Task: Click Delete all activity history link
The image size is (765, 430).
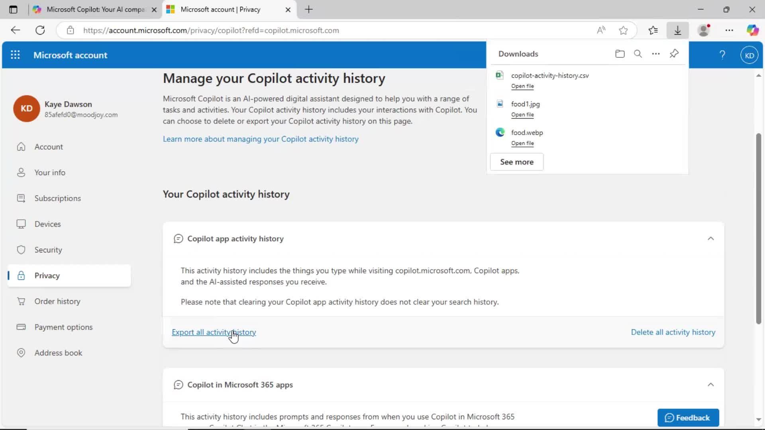Action: [x=673, y=332]
